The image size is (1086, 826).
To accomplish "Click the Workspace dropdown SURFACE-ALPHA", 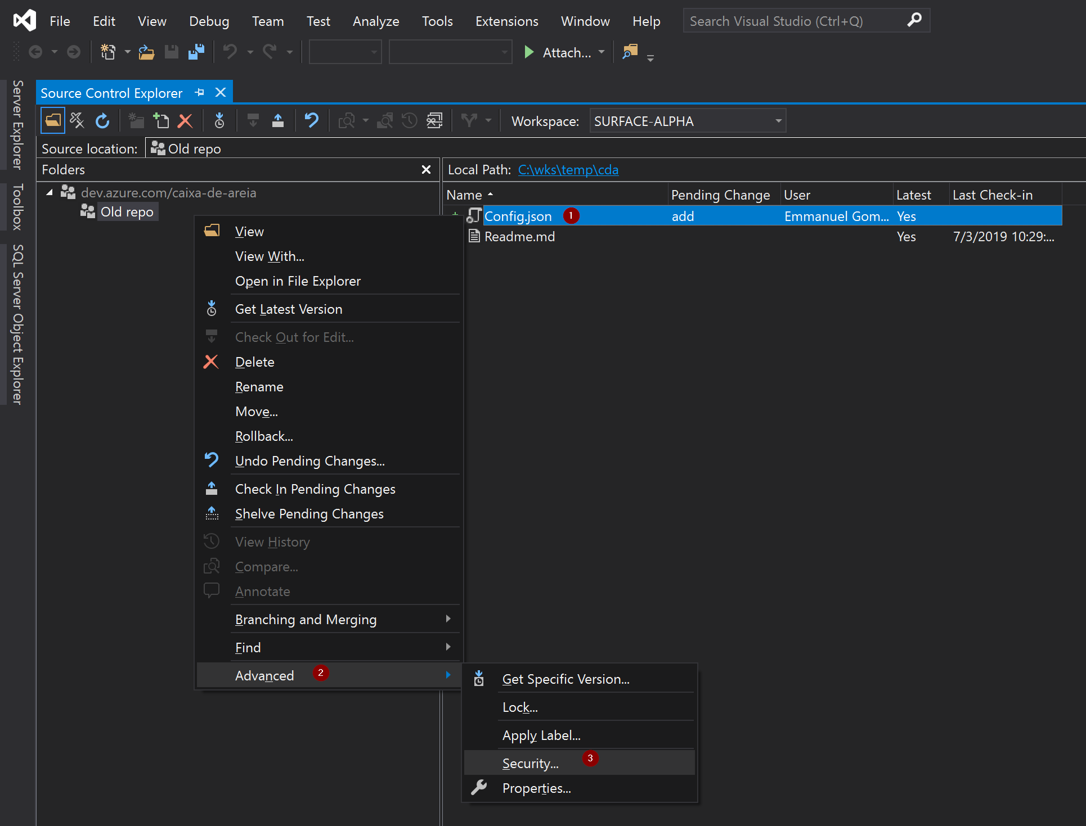I will (685, 120).
